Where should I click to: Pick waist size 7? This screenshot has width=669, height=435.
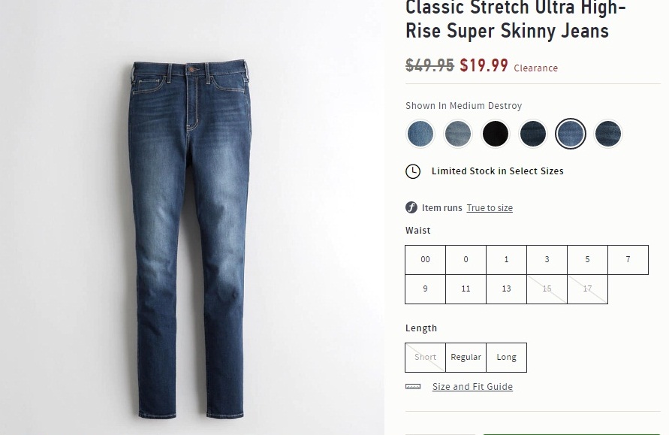pyautogui.click(x=628, y=260)
